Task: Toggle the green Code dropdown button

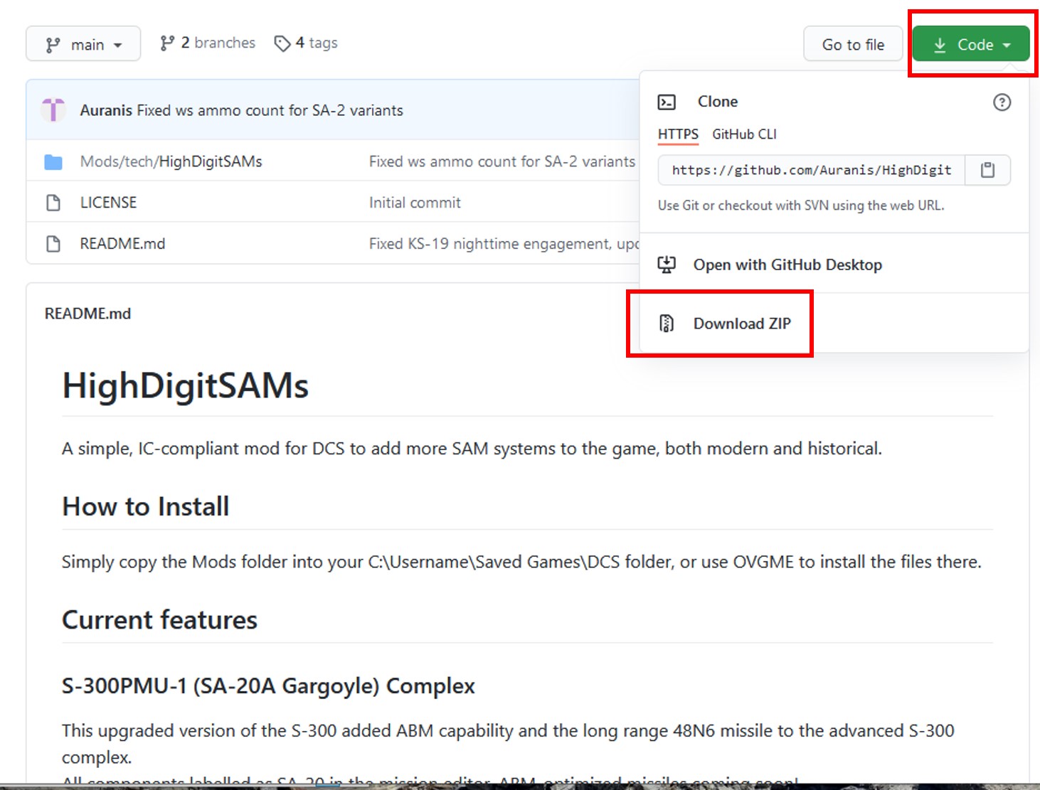Action: 971,44
